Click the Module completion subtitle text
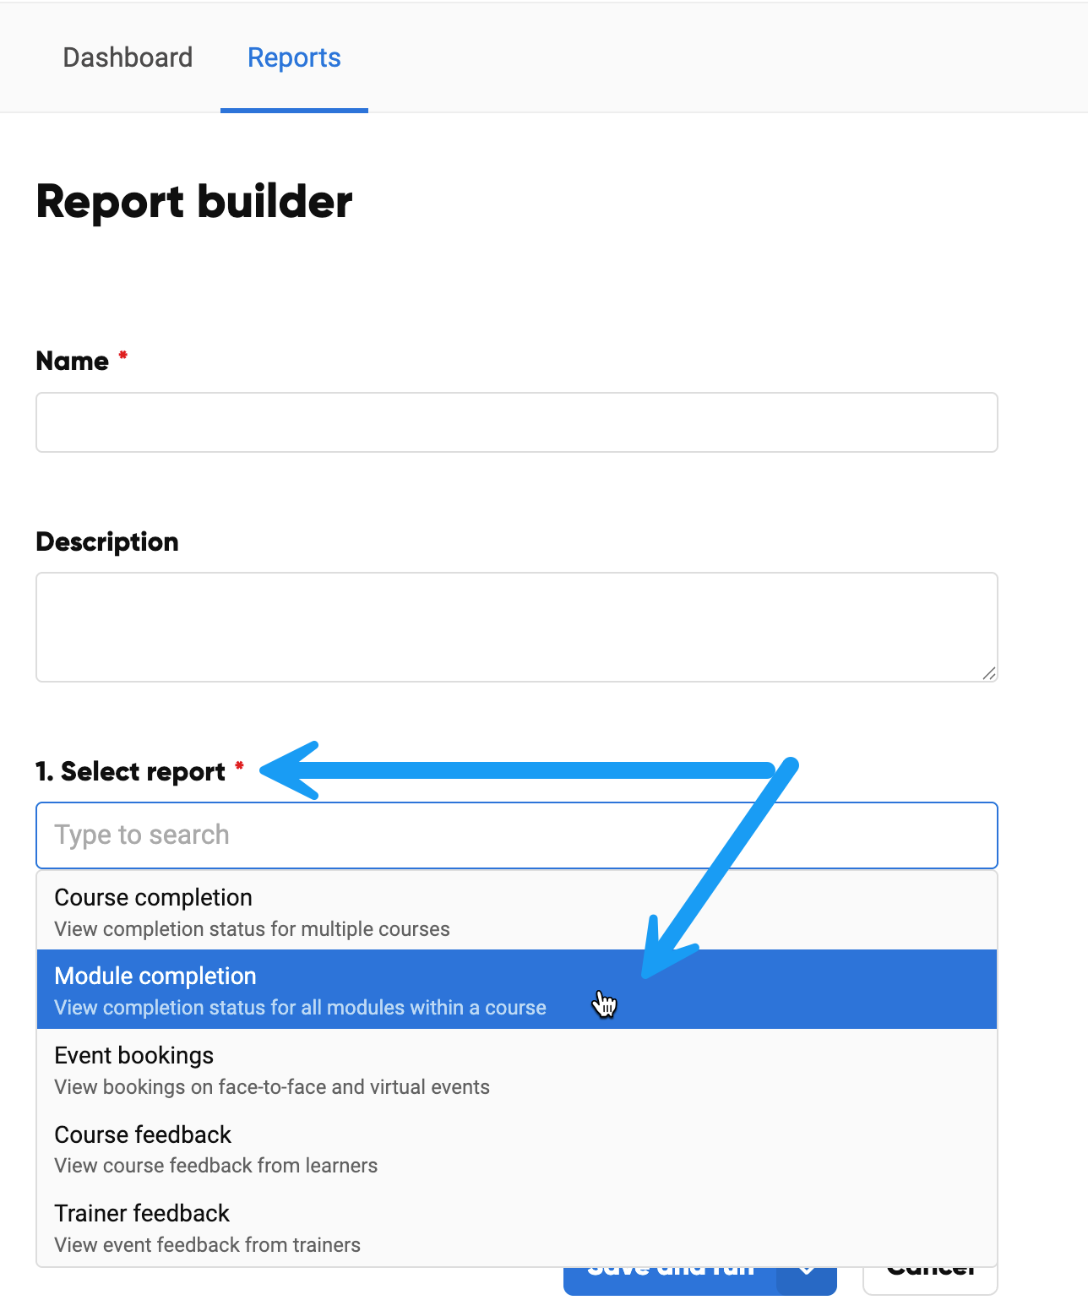 [x=299, y=1007]
